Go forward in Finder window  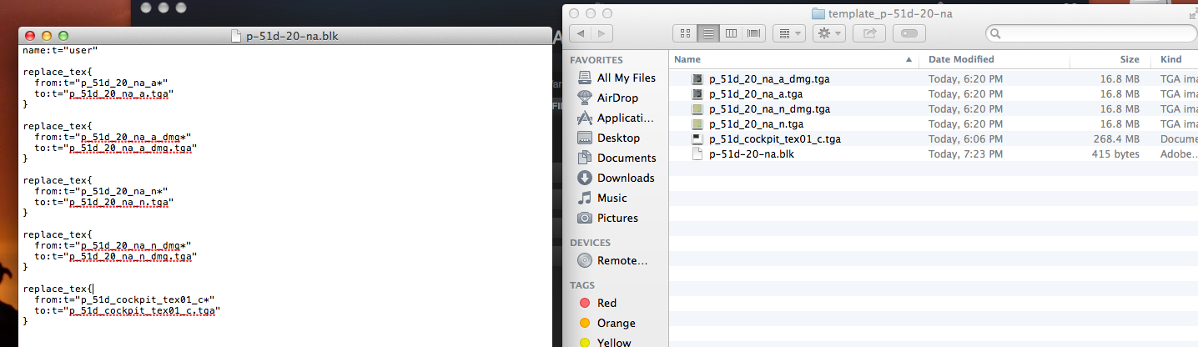(x=602, y=33)
